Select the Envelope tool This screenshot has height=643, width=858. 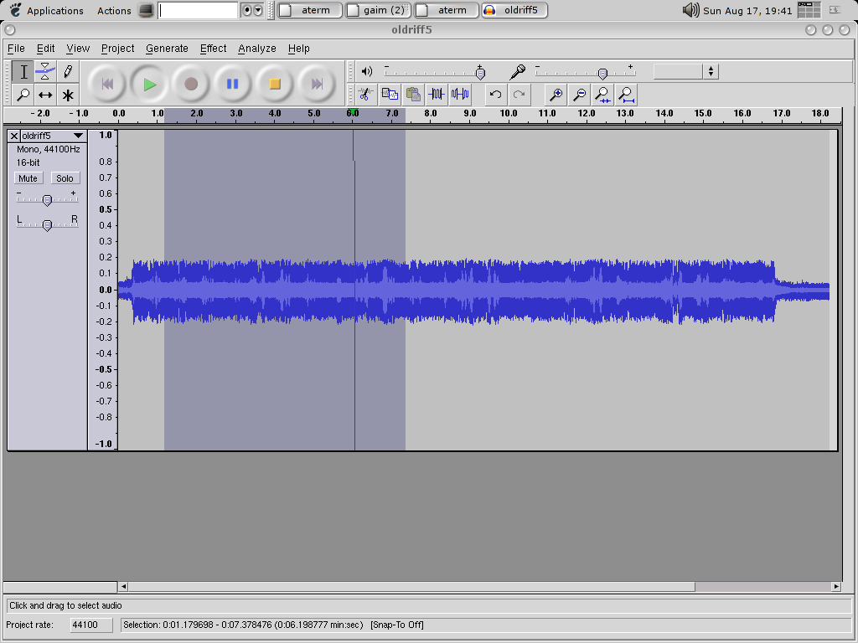click(45, 72)
